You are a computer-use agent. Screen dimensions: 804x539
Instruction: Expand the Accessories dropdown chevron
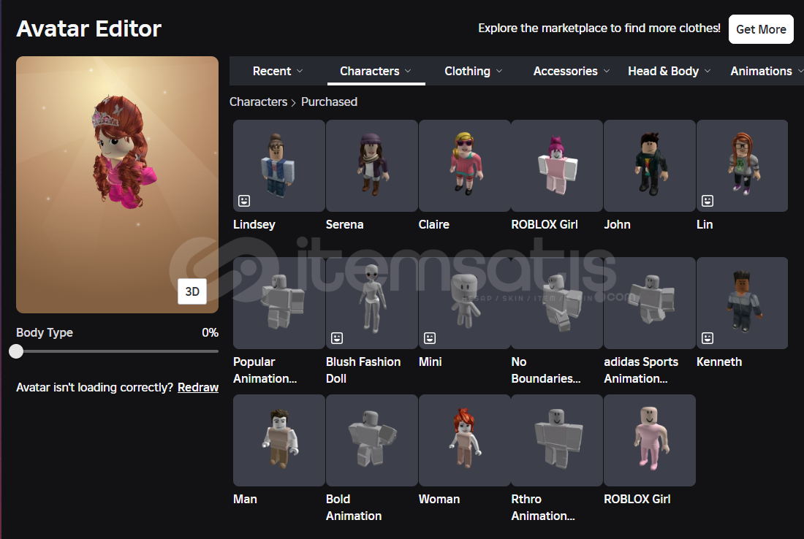607,72
